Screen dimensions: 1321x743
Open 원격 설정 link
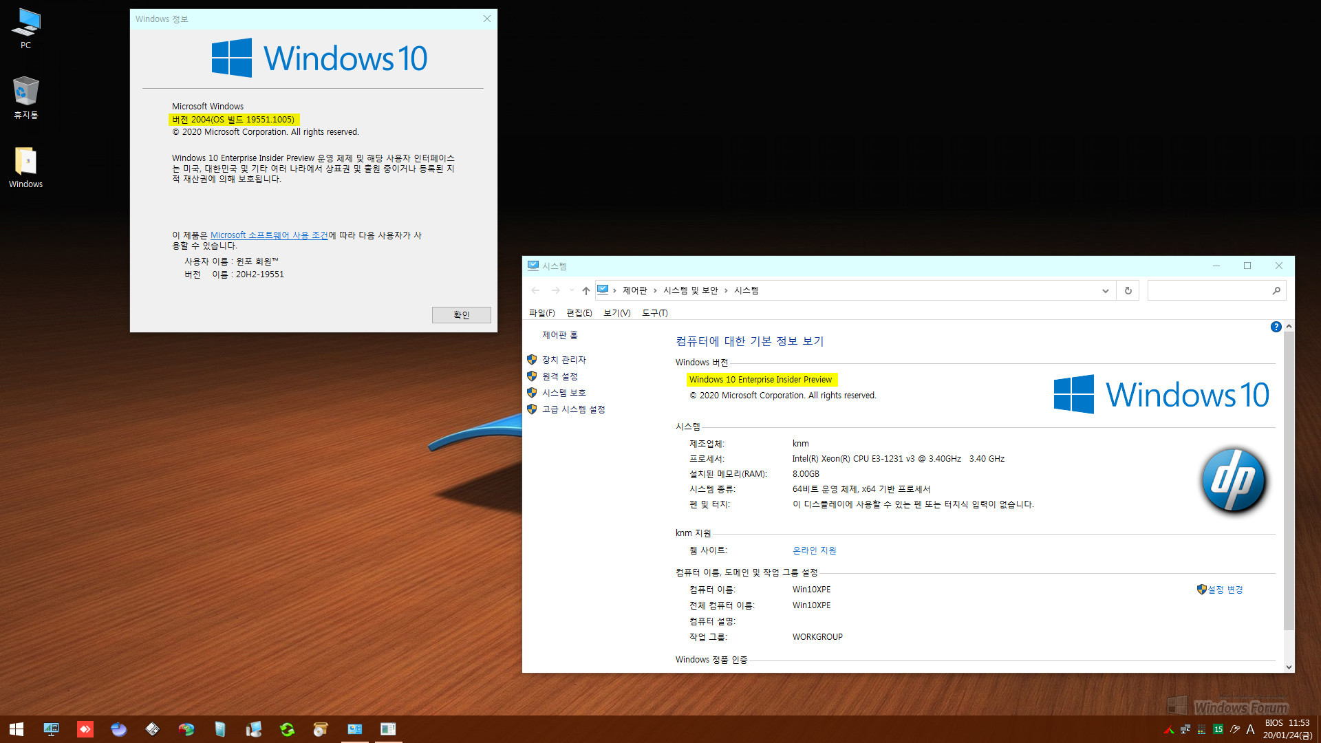pos(559,376)
